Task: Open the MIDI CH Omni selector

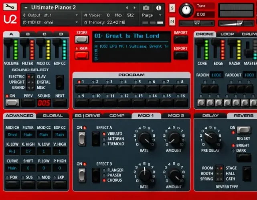Action: click(x=12, y=134)
